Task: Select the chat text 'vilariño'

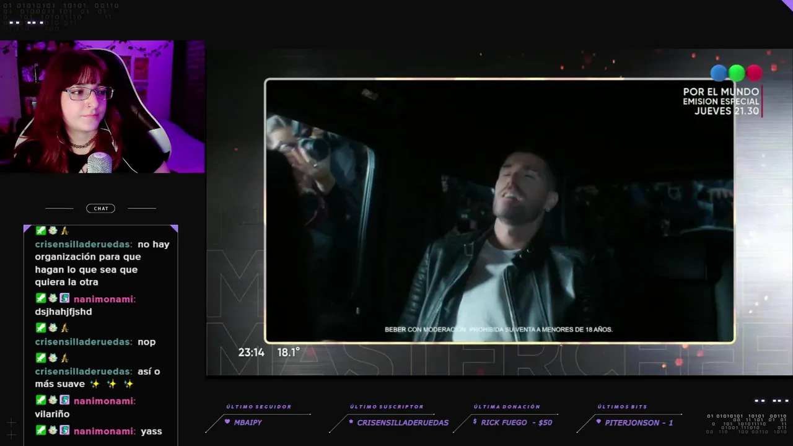Action: coord(52,414)
